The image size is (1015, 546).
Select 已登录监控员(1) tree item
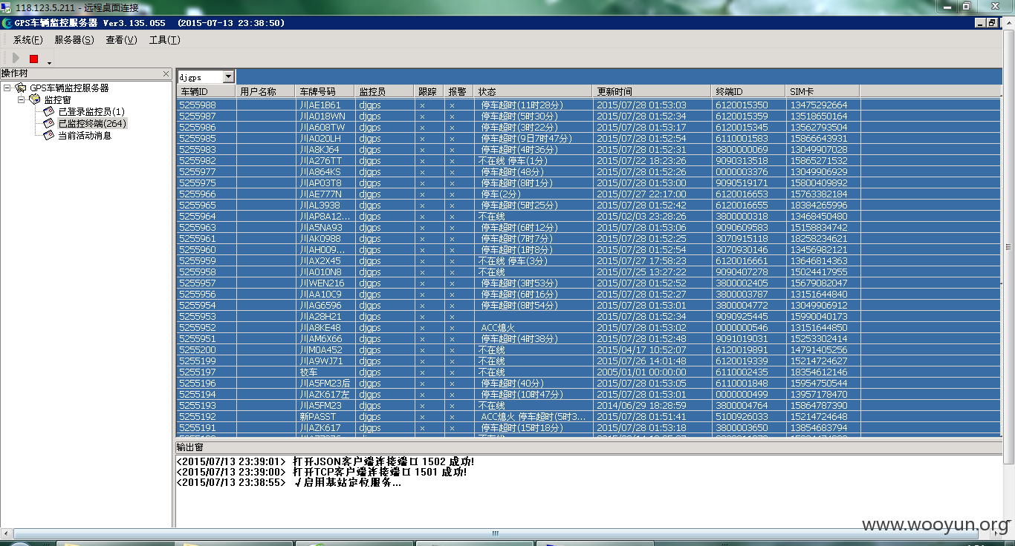(x=91, y=111)
